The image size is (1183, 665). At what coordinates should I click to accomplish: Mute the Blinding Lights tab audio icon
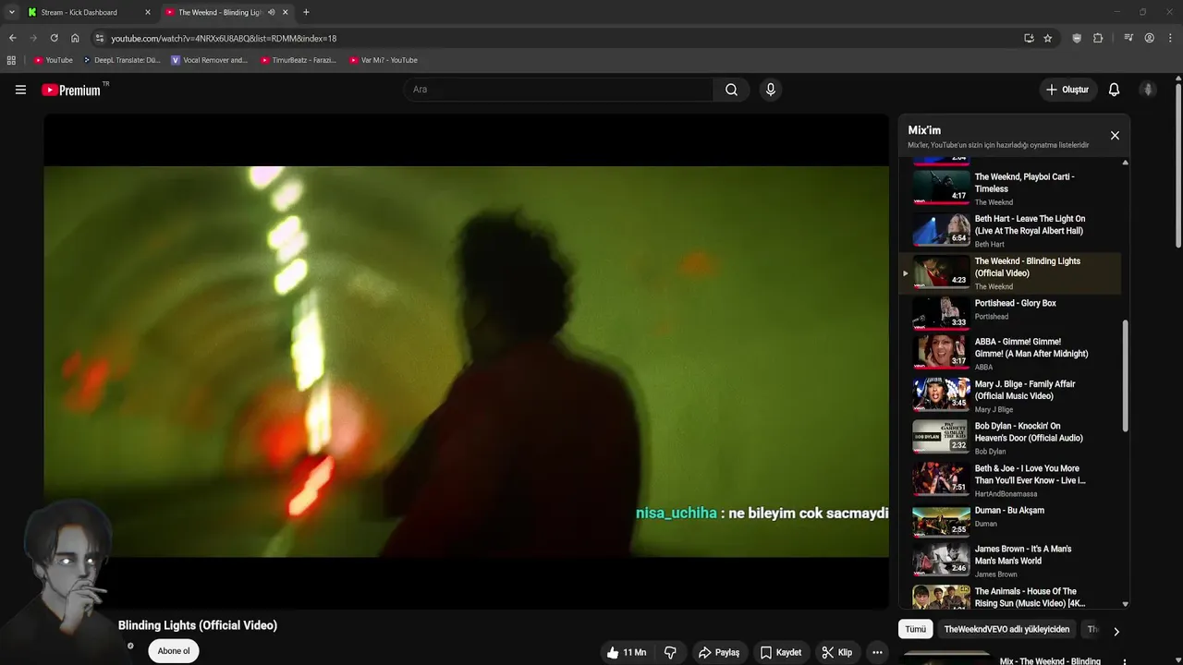point(271,12)
